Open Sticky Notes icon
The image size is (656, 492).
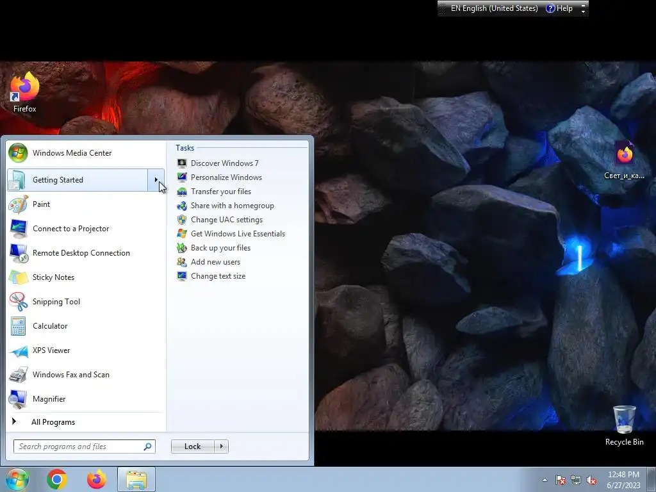tap(18, 277)
